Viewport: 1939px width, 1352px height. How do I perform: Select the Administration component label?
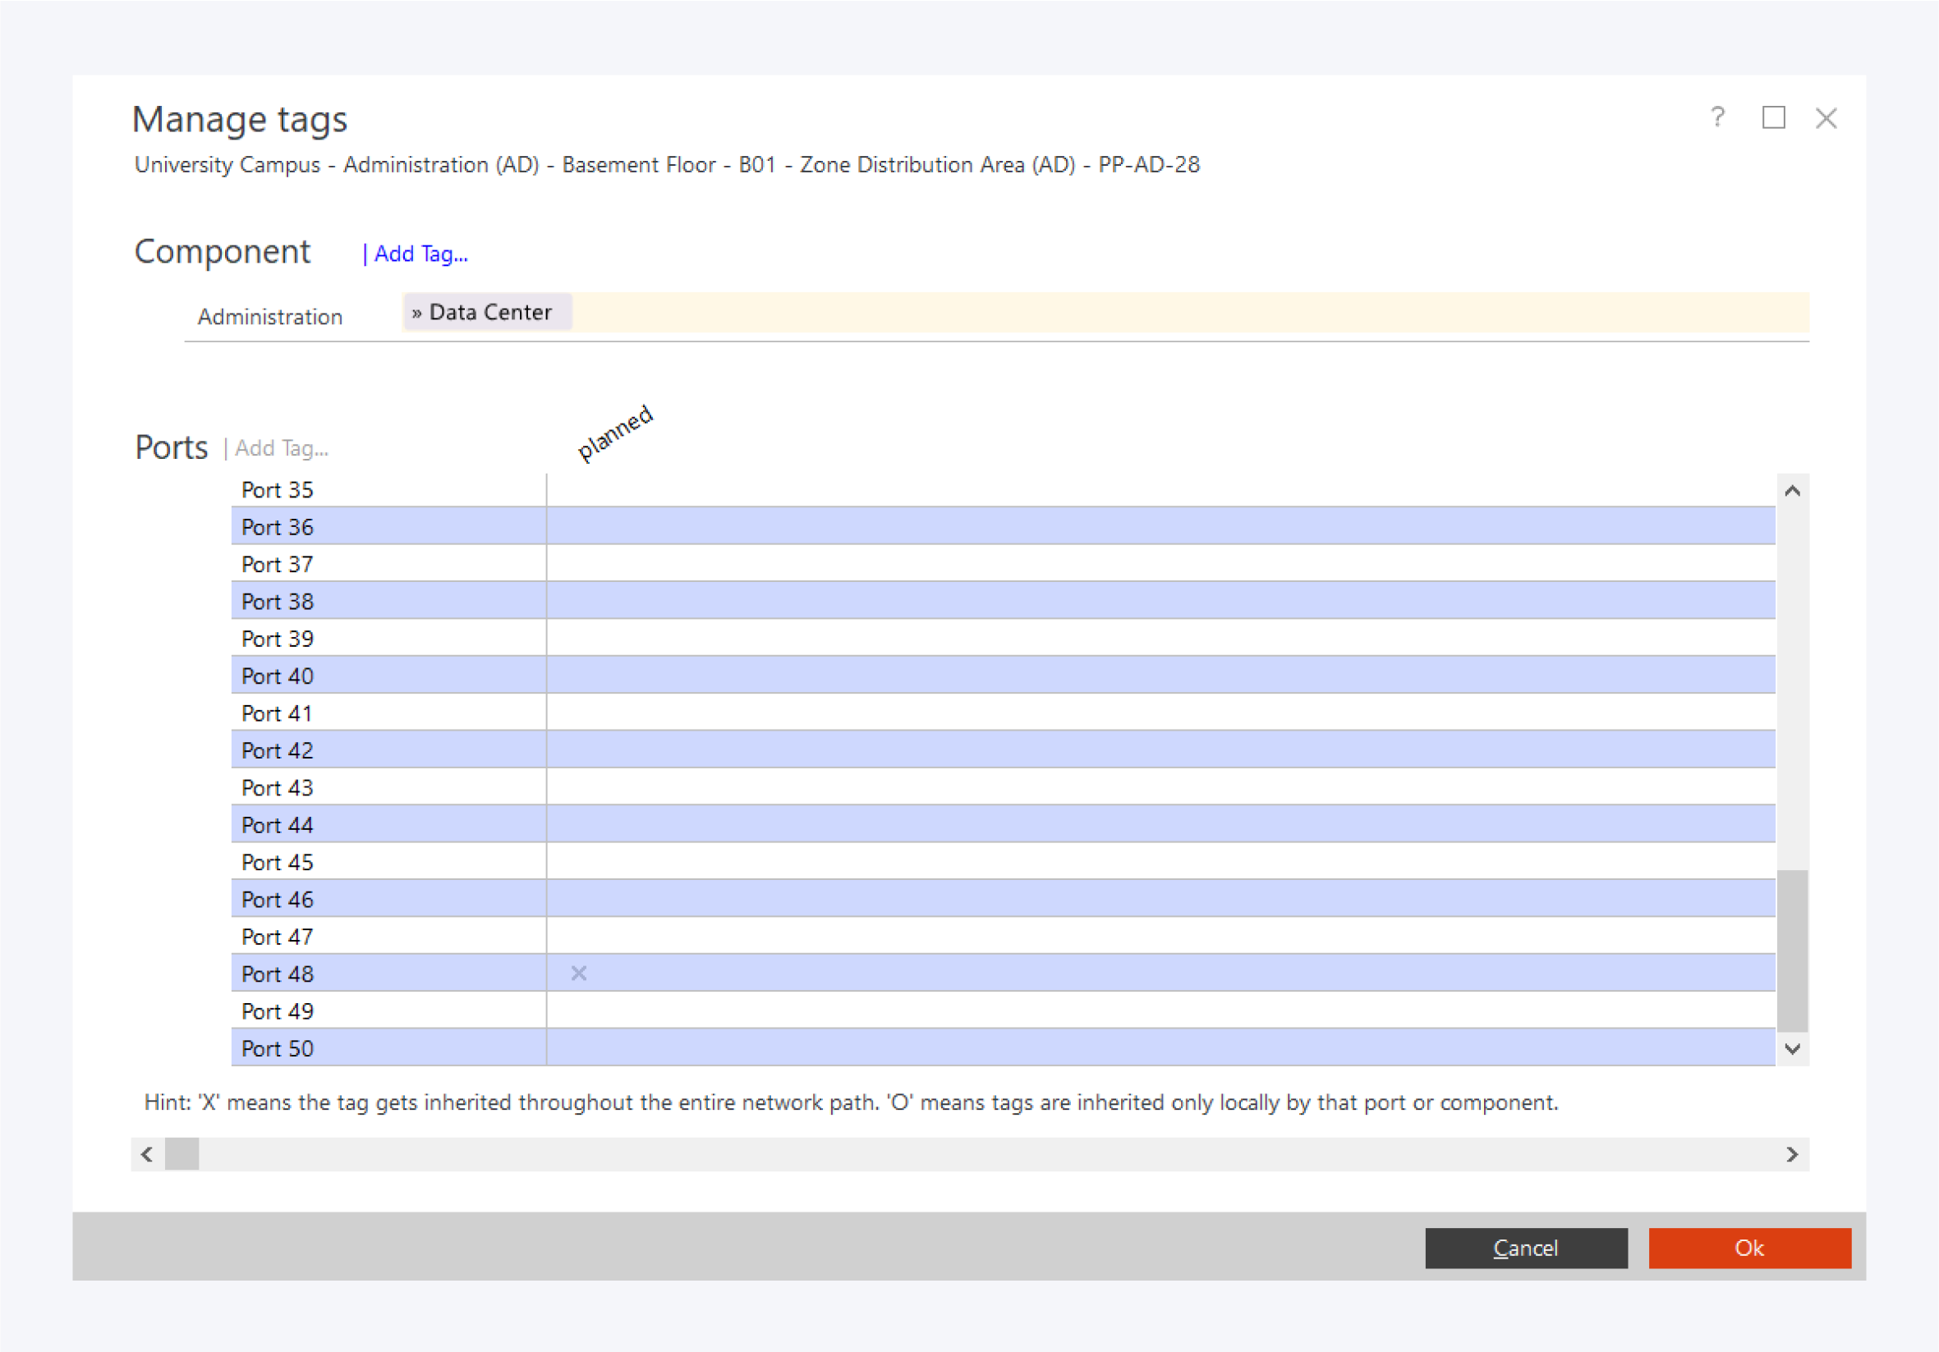coord(270,318)
